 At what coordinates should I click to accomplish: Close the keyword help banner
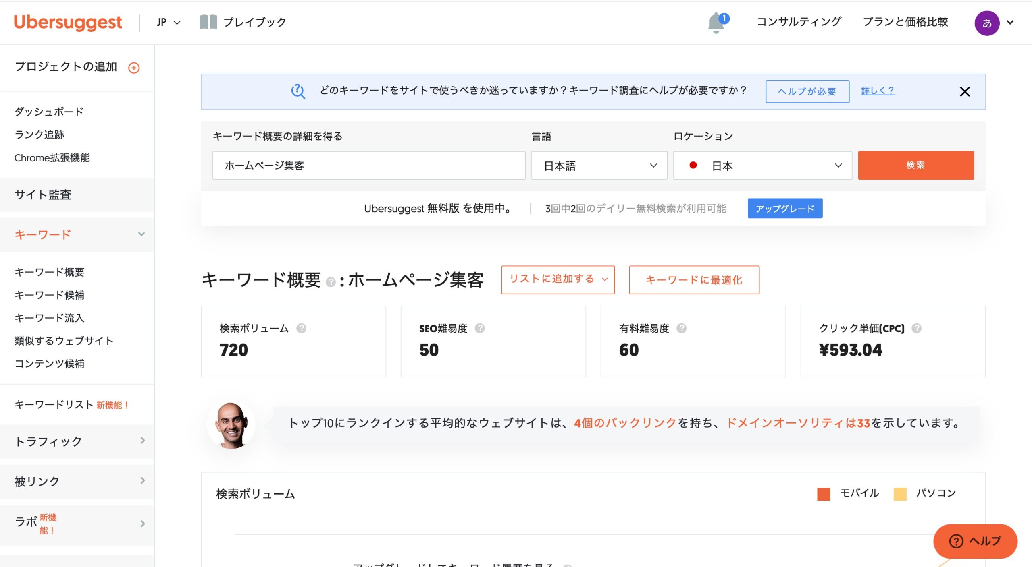click(965, 91)
